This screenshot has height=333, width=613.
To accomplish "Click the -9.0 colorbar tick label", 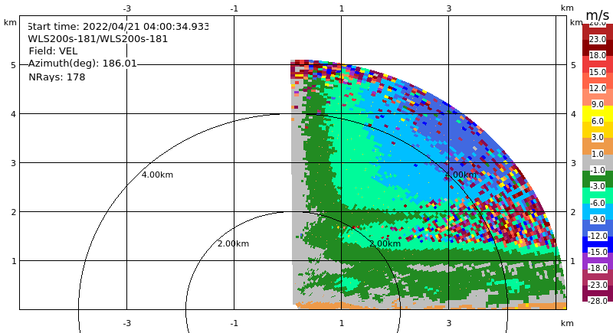I will pyautogui.click(x=598, y=220).
